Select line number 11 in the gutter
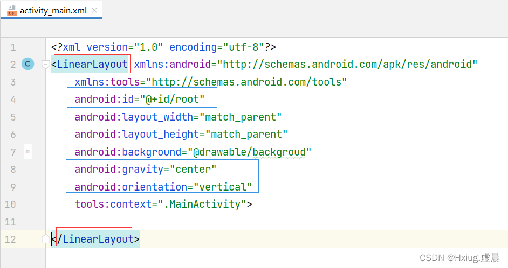The height and width of the screenshot is (268, 508). (10, 222)
